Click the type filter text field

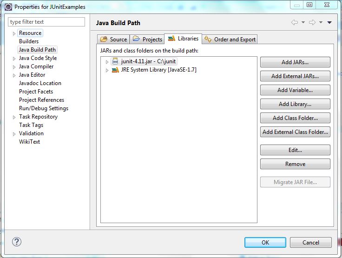(x=46, y=22)
